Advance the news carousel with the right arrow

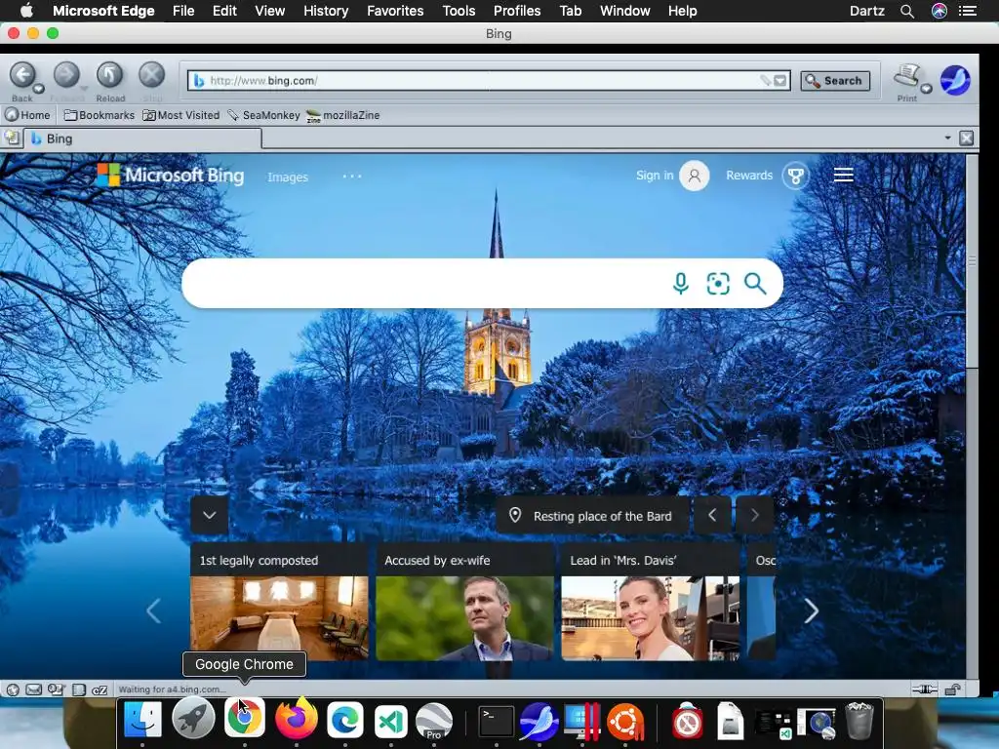point(811,611)
